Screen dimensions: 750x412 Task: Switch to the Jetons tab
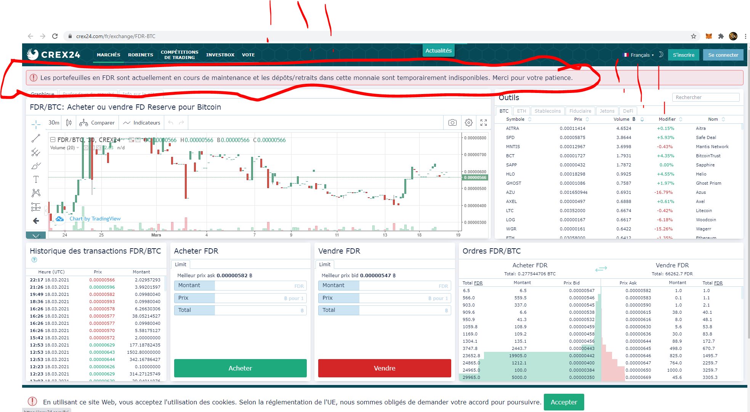(x=607, y=111)
